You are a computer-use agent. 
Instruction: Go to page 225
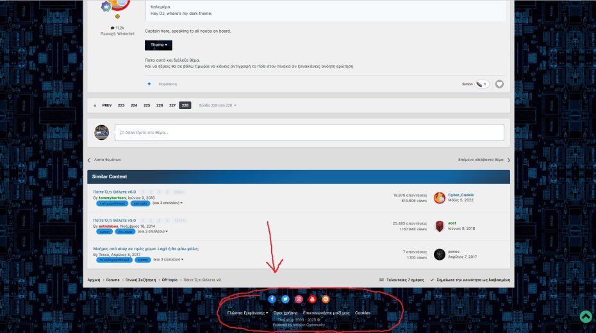147,105
